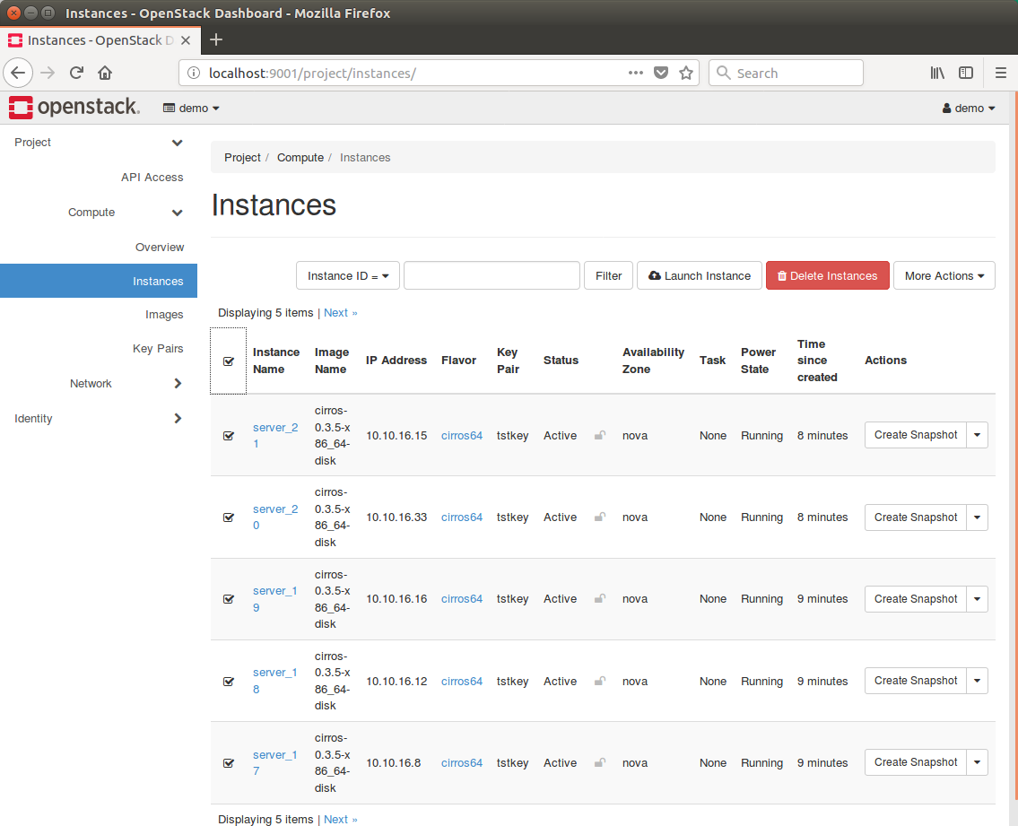Click the OpenStack logo
Viewport: 1018px width, 826px height.
74,107
